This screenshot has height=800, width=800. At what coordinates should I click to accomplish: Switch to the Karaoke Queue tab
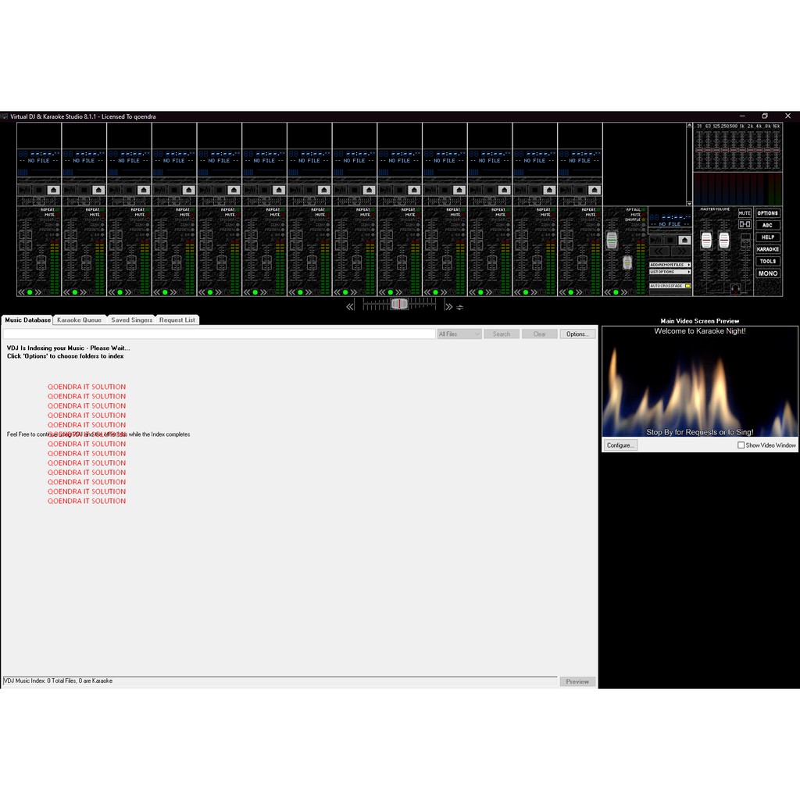pyautogui.click(x=79, y=320)
